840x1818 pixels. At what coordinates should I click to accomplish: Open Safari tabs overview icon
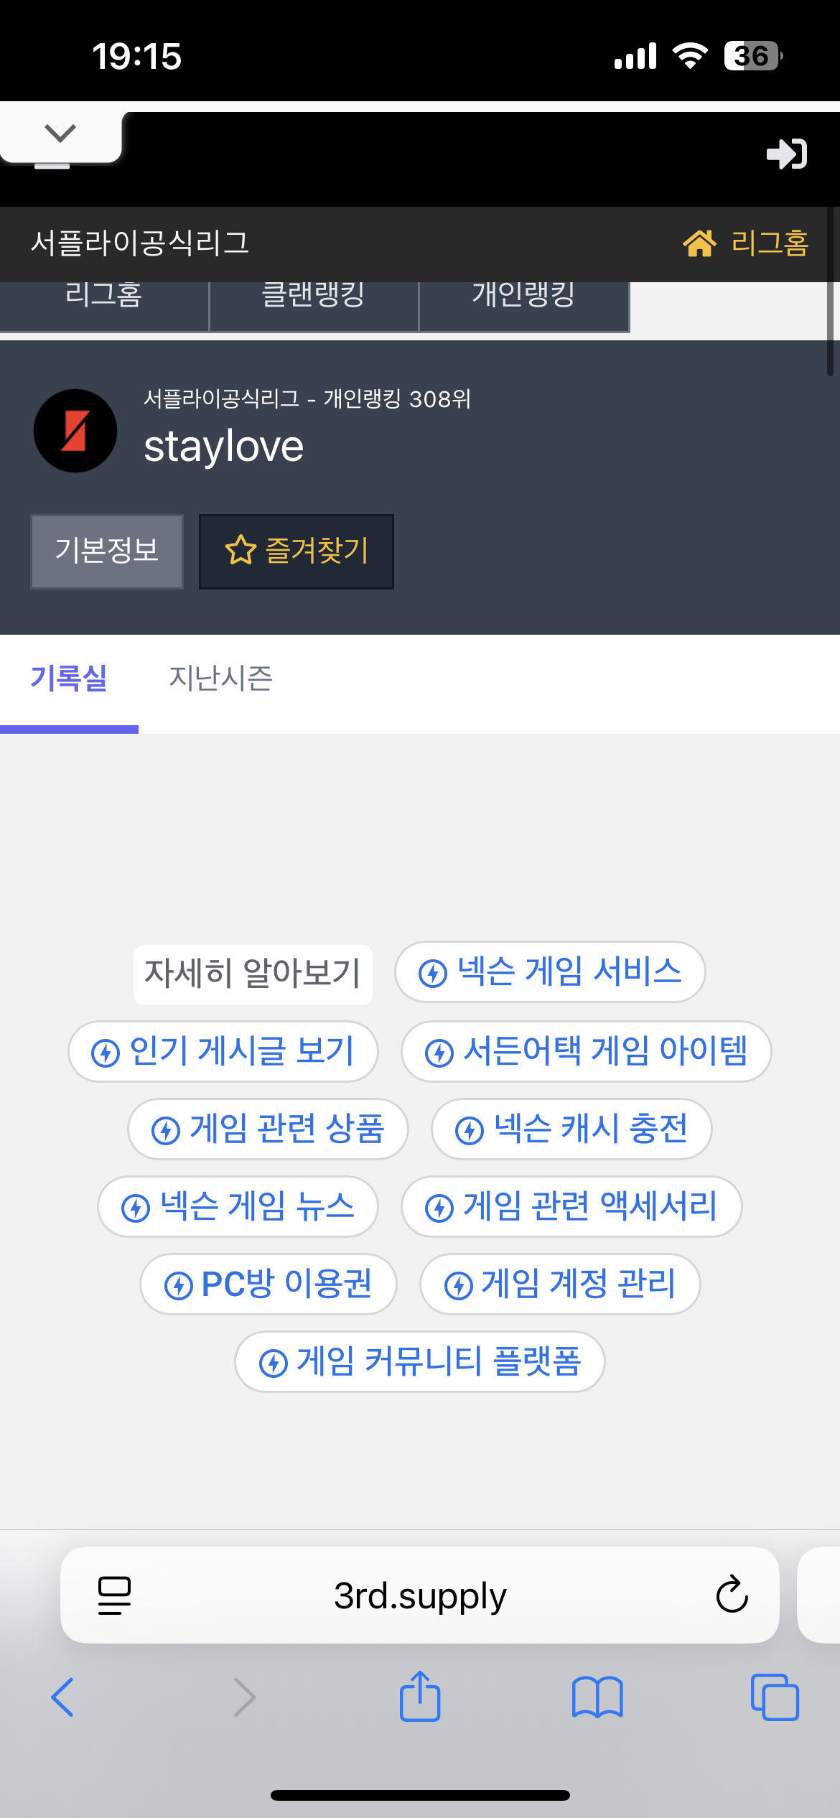[775, 1697]
